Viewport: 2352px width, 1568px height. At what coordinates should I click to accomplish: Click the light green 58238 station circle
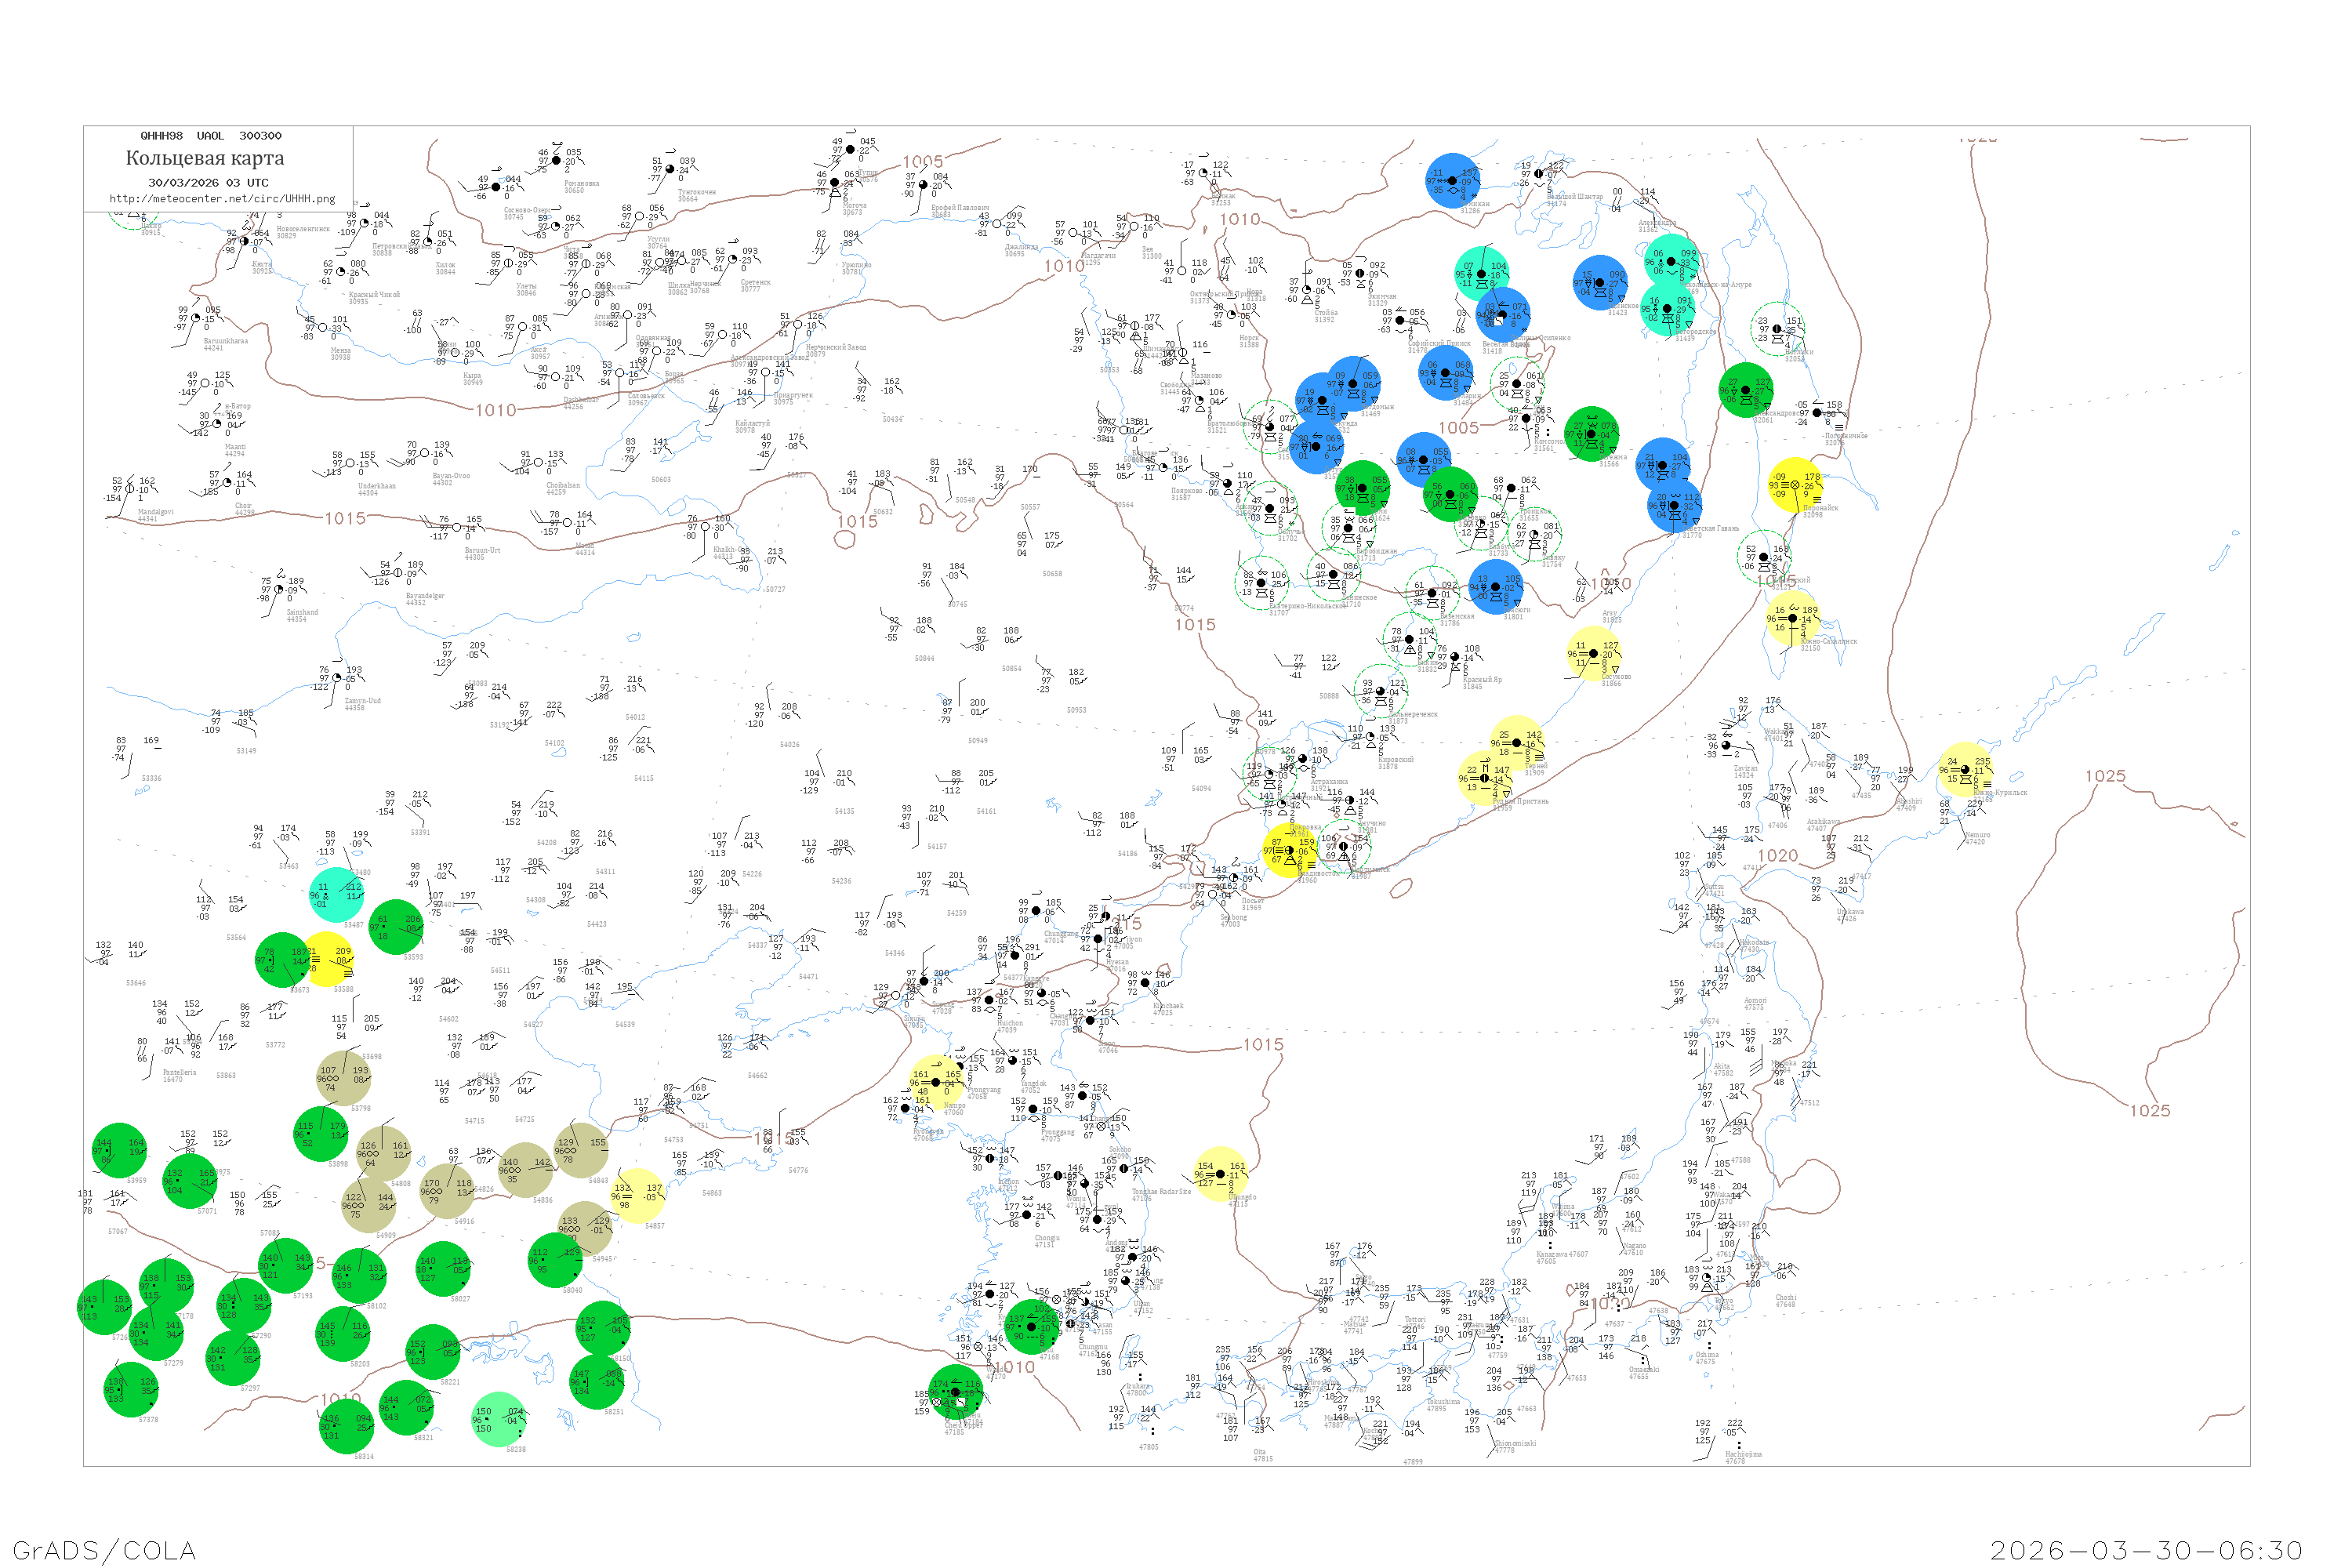(498, 1419)
